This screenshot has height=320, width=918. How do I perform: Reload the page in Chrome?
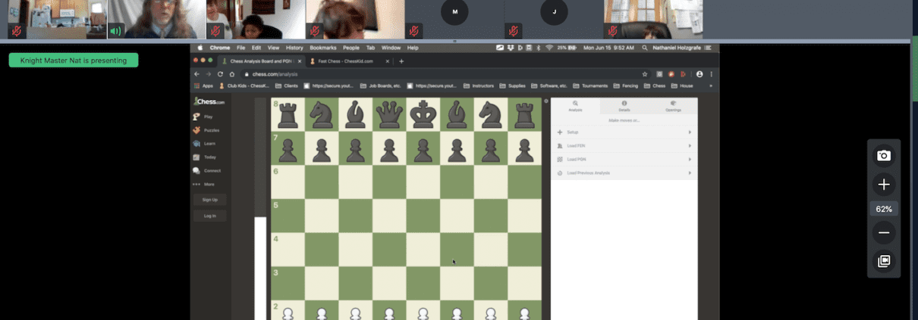(221, 74)
